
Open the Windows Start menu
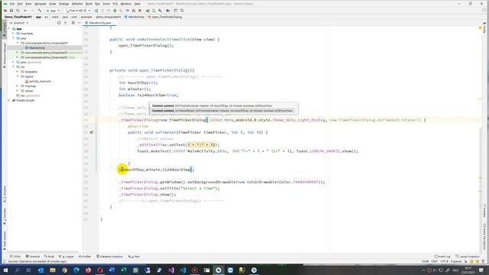5,270
